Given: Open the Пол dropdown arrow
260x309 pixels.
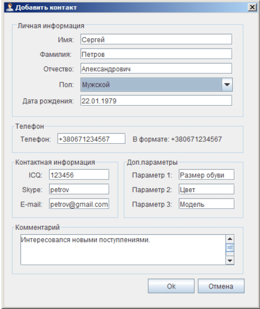Looking at the screenshot, I should coord(227,84).
